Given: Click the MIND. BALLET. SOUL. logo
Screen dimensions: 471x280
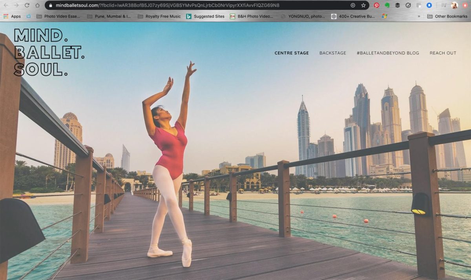Looking at the screenshot, I should pyautogui.click(x=49, y=52).
